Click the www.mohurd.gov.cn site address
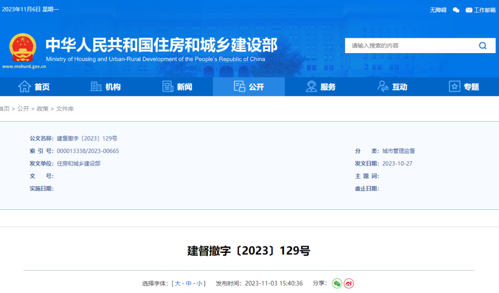The height and width of the screenshot is (293, 499). coord(24,66)
